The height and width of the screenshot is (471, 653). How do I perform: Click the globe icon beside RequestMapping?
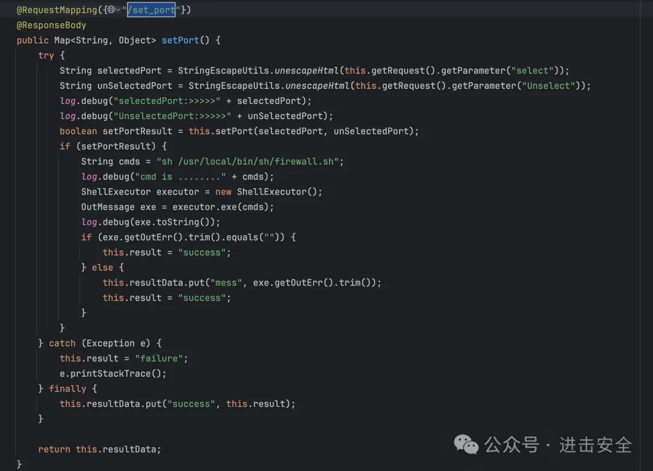coord(111,10)
